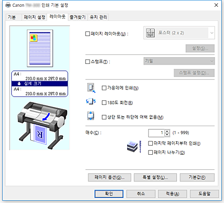This screenshot has width=224, height=203.
Task: Open 특별 설정(L)... dialog
Action: (x=155, y=177)
